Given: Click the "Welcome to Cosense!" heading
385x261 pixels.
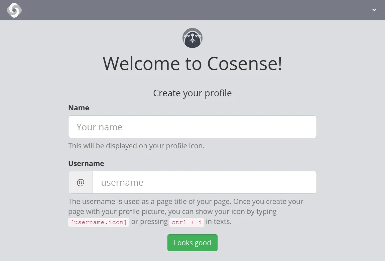Looking at the screenshot, I should [x=192, y=63].
